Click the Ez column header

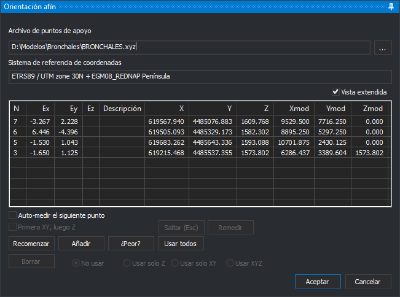pyautogui.click(x=91, y=109)
